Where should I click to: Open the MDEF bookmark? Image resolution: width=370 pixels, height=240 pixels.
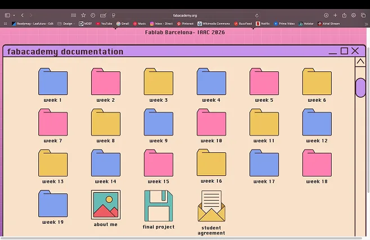pyautogui.click(x=86, y=24)
